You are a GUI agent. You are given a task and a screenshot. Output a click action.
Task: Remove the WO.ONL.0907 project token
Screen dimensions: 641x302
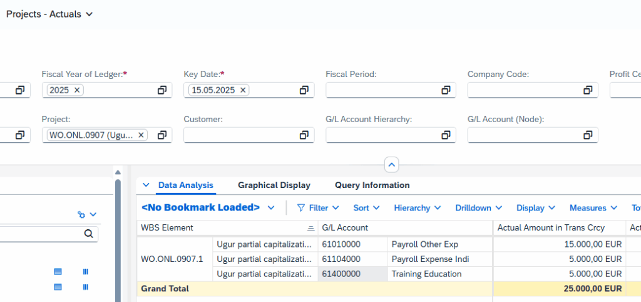(141, 135)
